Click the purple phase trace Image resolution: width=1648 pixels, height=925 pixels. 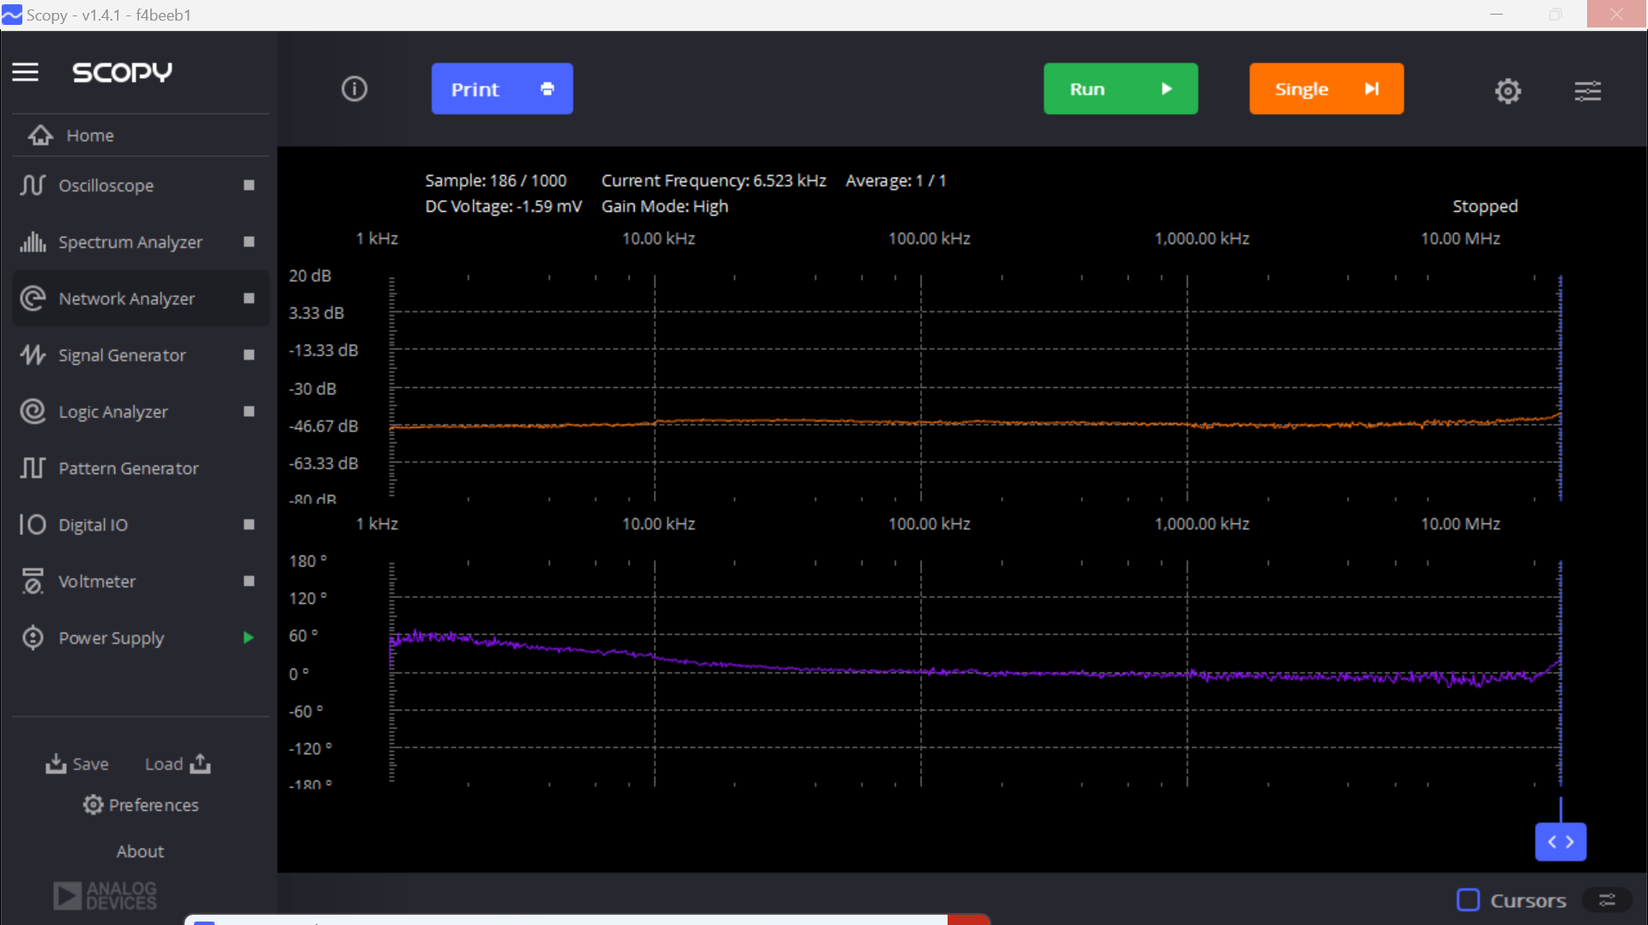[975, 674]
